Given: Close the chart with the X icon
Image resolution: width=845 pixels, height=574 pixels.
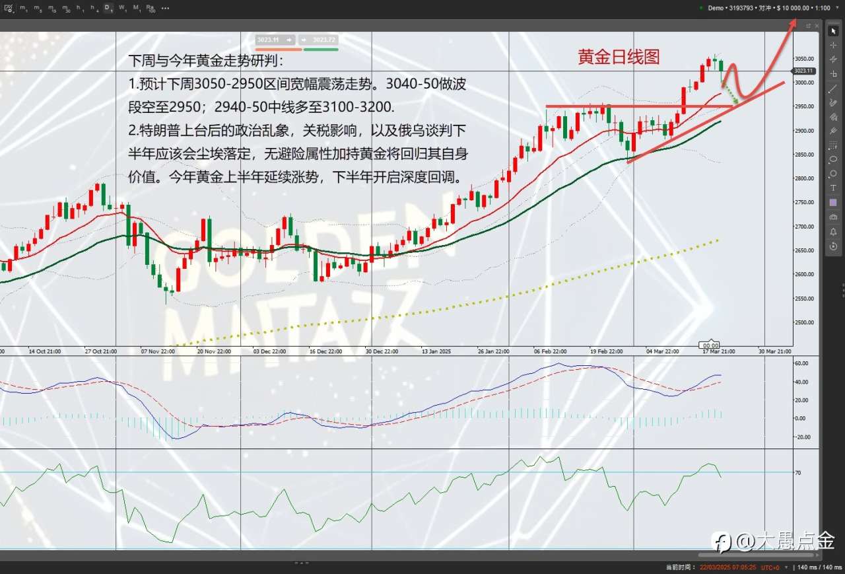Looking at the screenshot, I should [817, 26].
